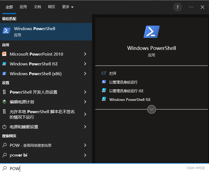Screen dimensions: 209x172
Task: Expand PowerShell developer settings (开发人员设置) chevron
Action: 85,92
